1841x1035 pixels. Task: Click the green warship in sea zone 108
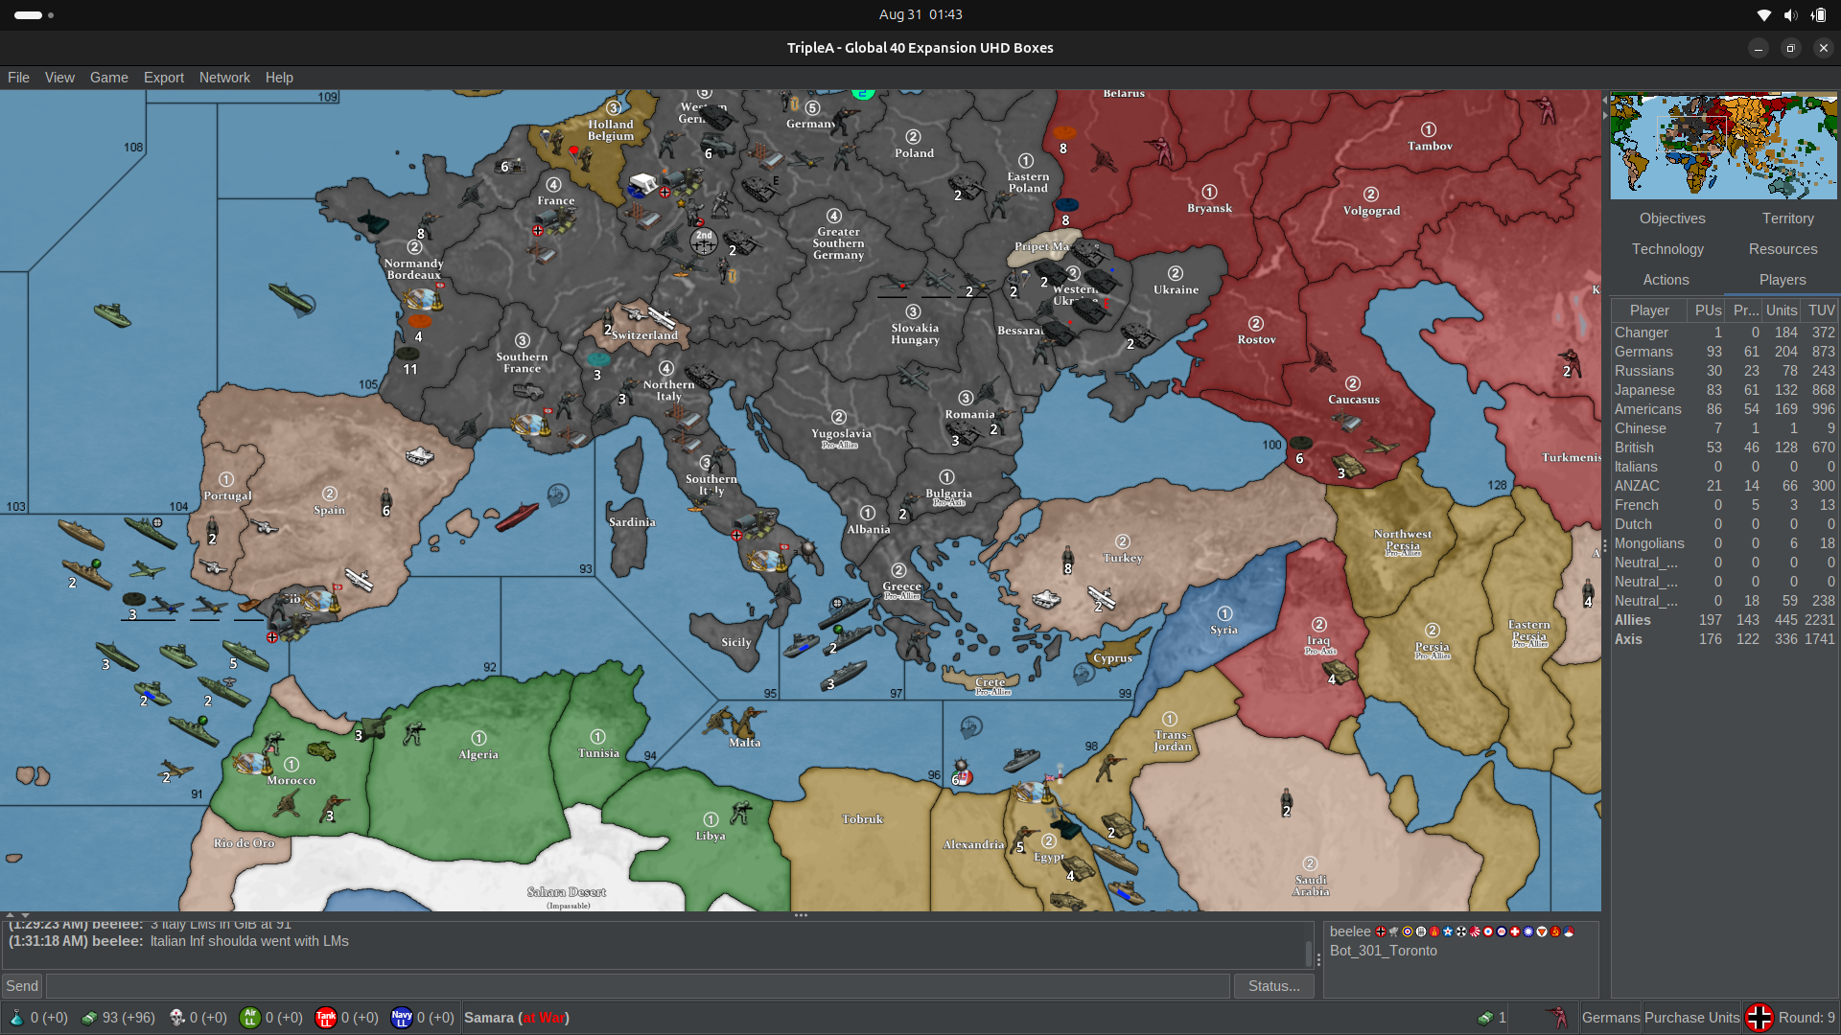[x=113, y=314]
